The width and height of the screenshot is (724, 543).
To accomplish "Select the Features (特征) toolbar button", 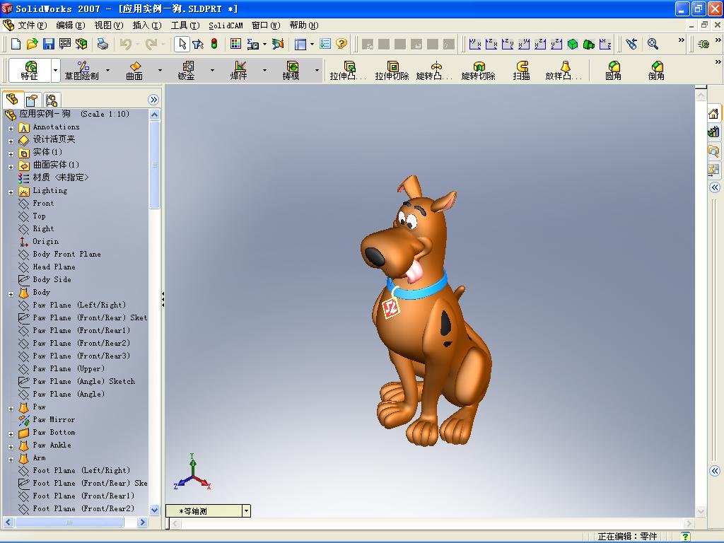I will [x=30, y=71].
